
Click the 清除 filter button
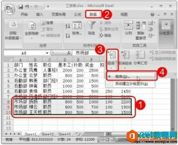click(x=105, y=23)
